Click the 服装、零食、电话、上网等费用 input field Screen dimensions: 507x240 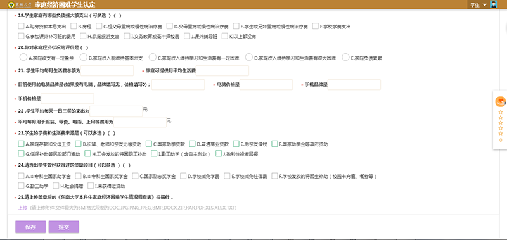(x=140, y=122)
